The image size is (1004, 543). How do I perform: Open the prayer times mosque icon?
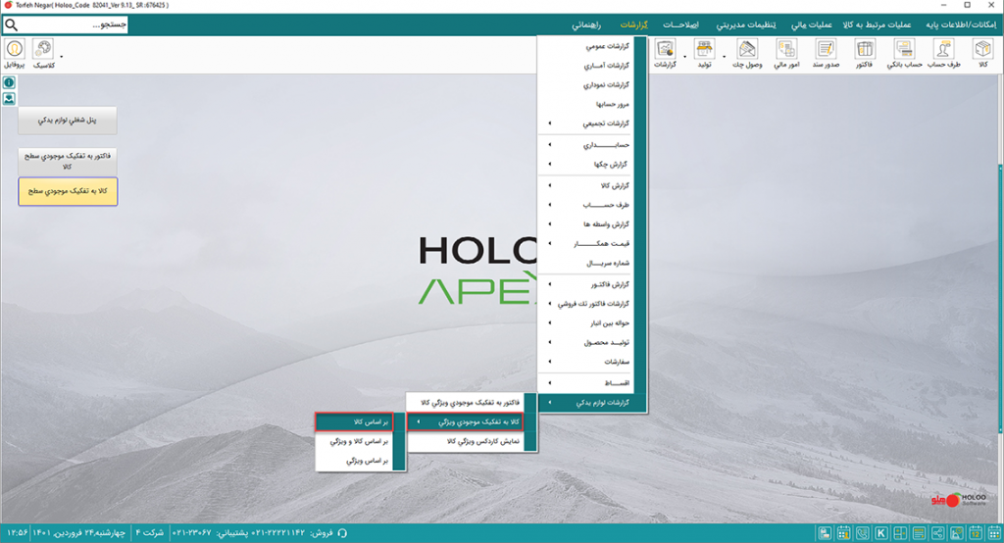point(957,533)
